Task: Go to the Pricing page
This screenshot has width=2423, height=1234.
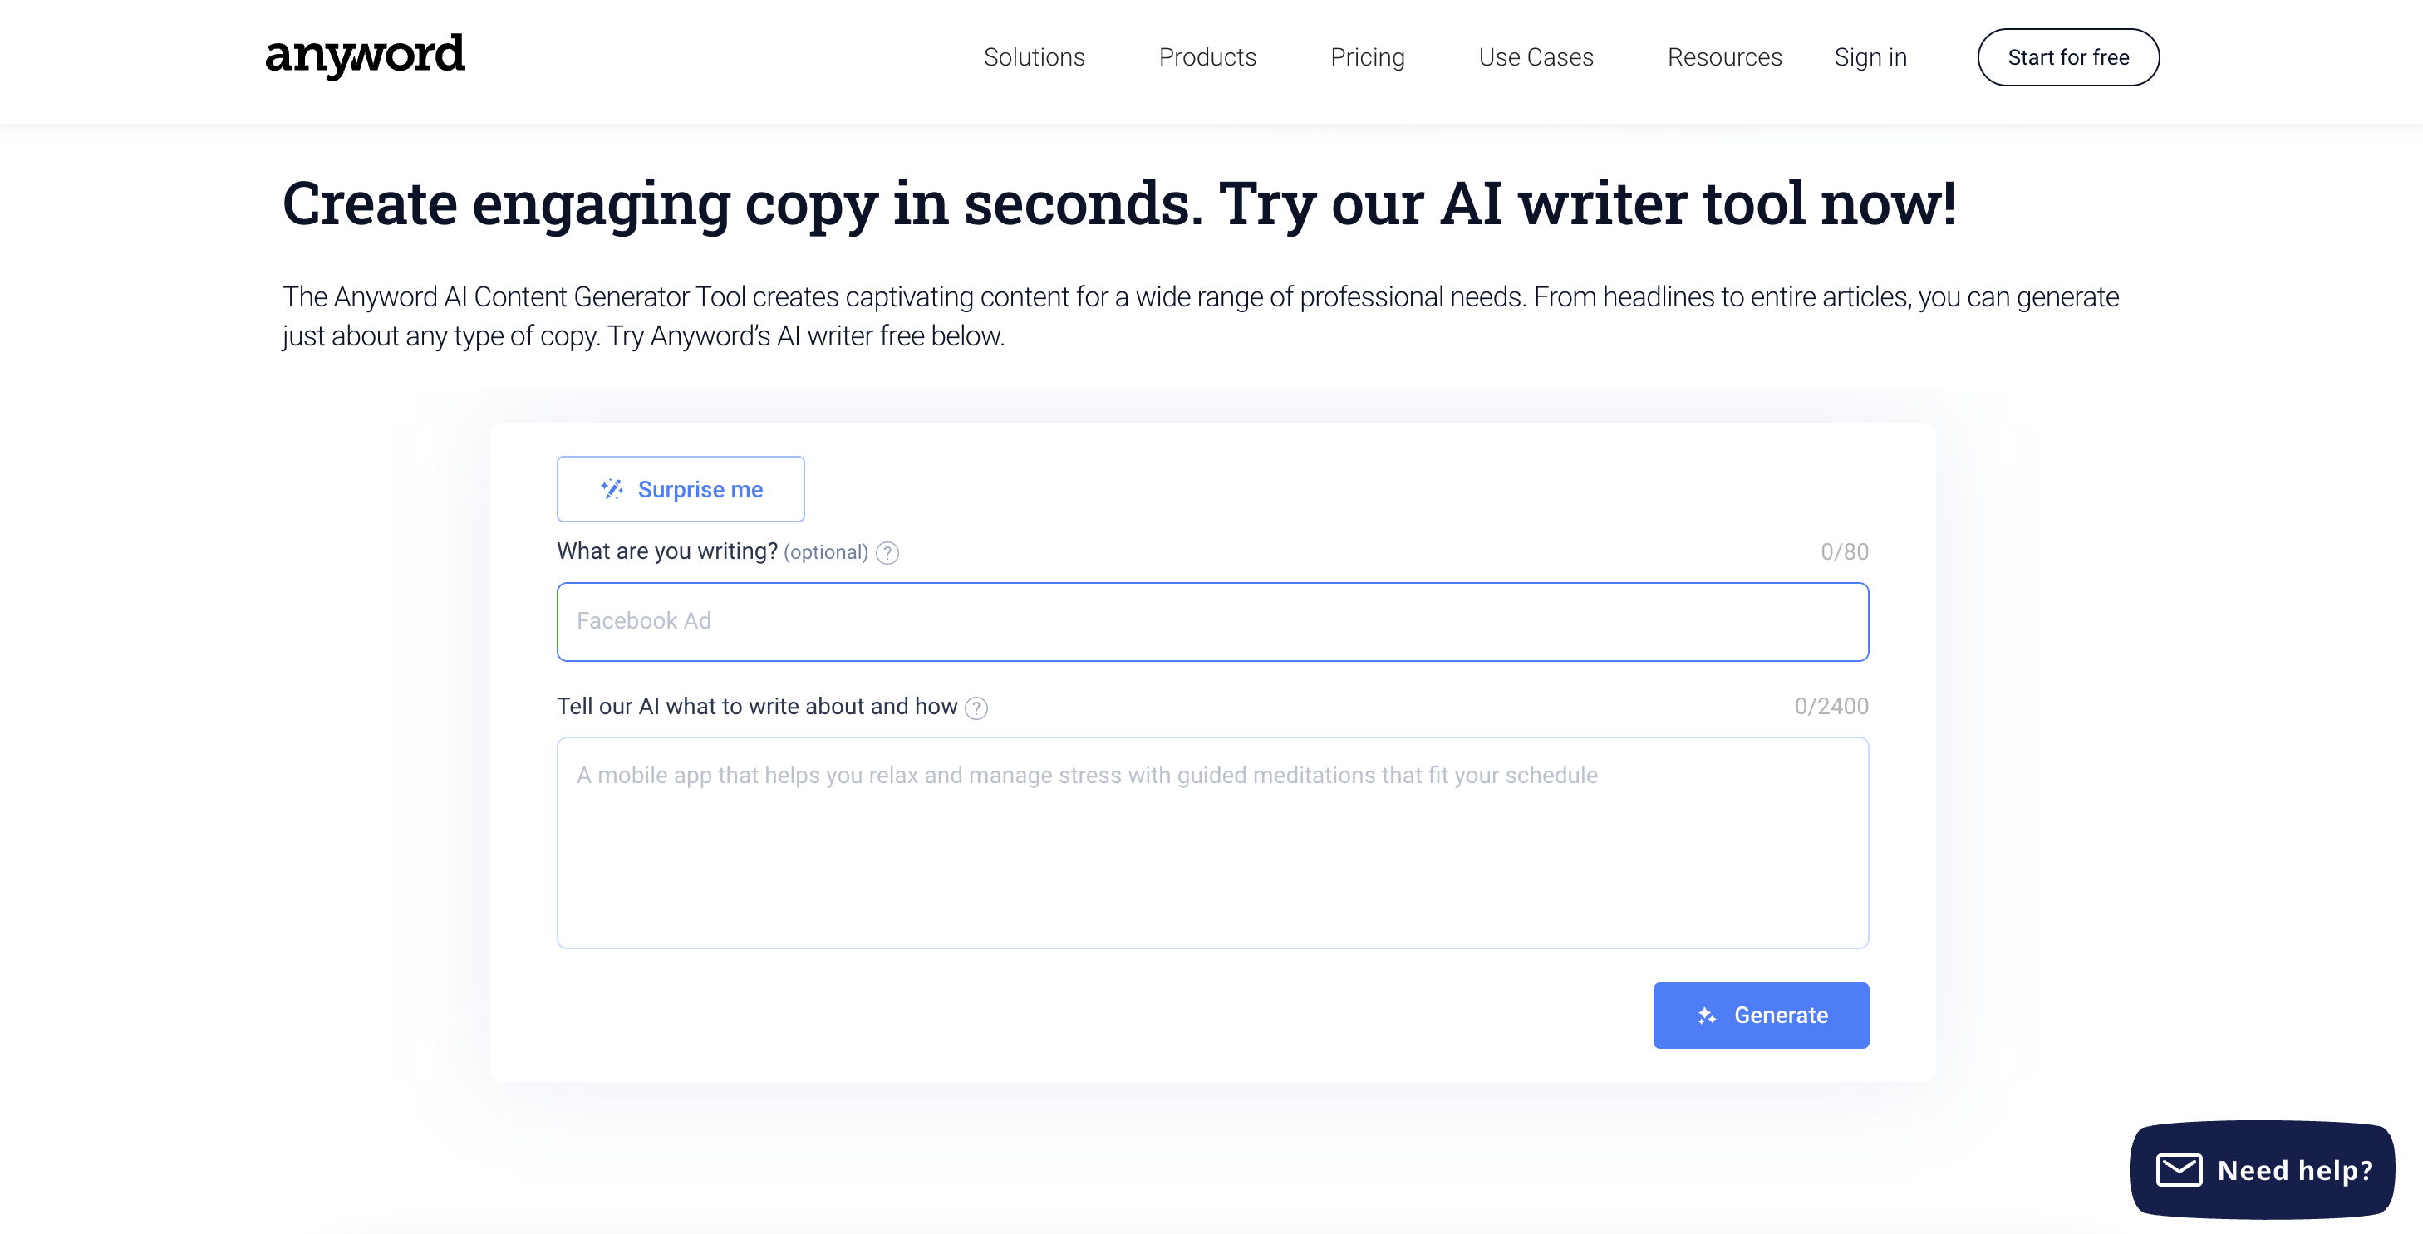Action: click(x=1367, y=57)
